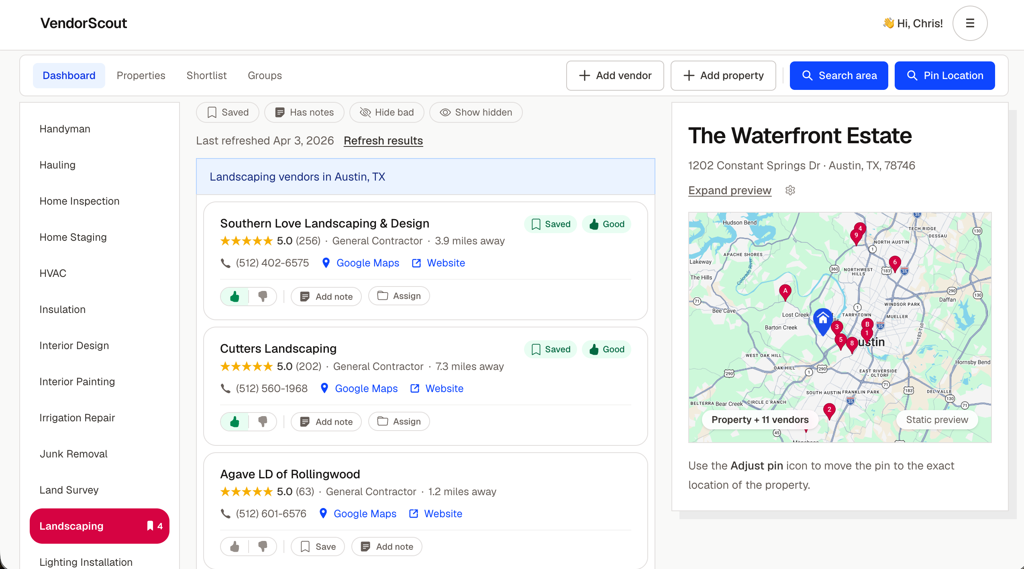
Task: Toggle the Saved filter chip
Action: 228,112
